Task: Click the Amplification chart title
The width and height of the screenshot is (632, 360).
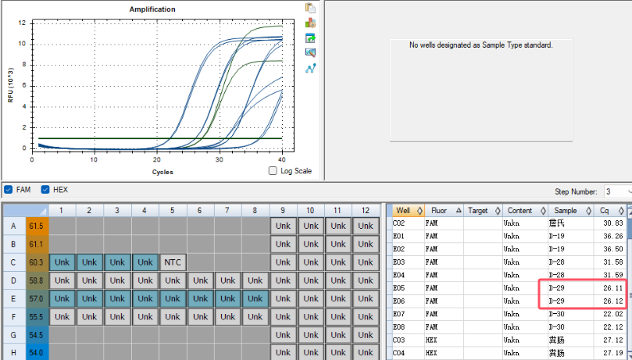Action: click(x=152, y=9)
